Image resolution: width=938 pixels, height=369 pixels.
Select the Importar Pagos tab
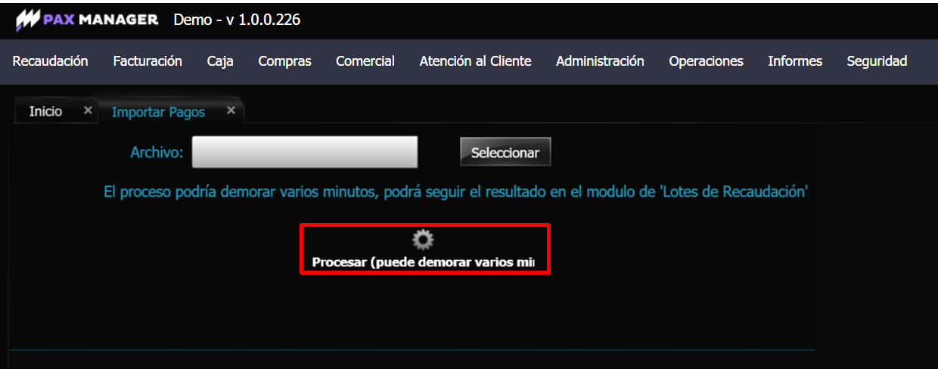coord(158,112)
